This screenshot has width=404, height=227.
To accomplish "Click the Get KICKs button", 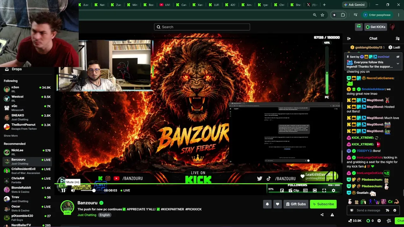I will click(376, 27).
